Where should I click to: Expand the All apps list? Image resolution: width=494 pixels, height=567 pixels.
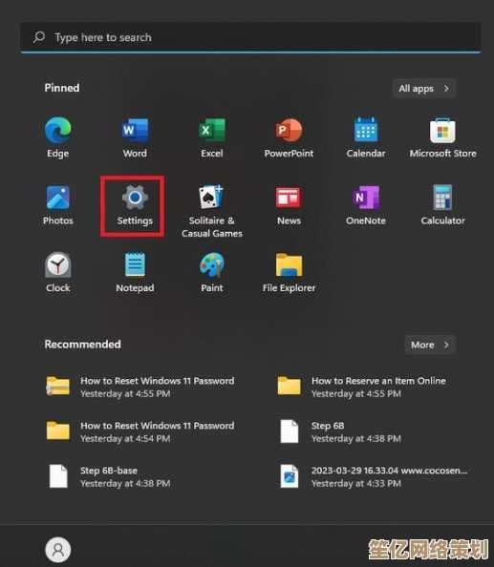424,88
